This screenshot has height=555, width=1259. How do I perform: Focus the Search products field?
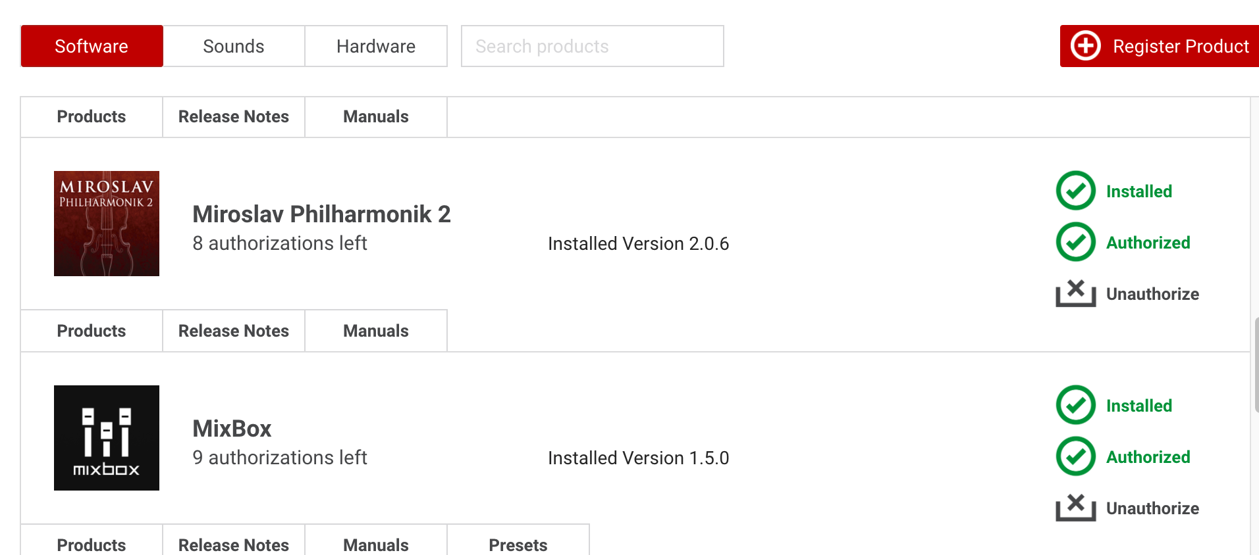(593, 46)
